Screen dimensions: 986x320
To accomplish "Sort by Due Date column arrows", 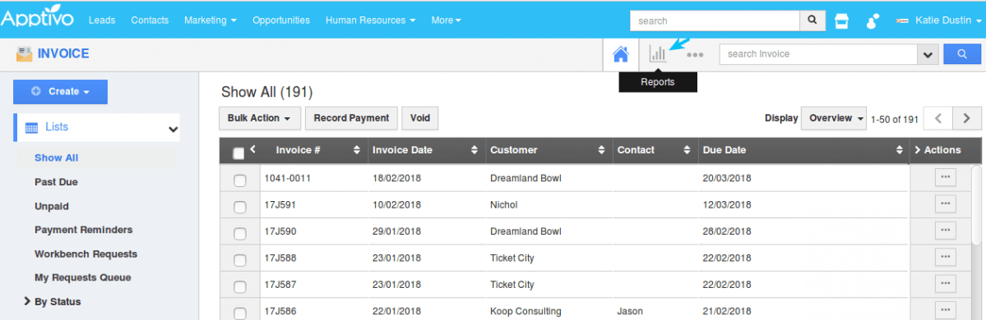I will coord(900,151).
